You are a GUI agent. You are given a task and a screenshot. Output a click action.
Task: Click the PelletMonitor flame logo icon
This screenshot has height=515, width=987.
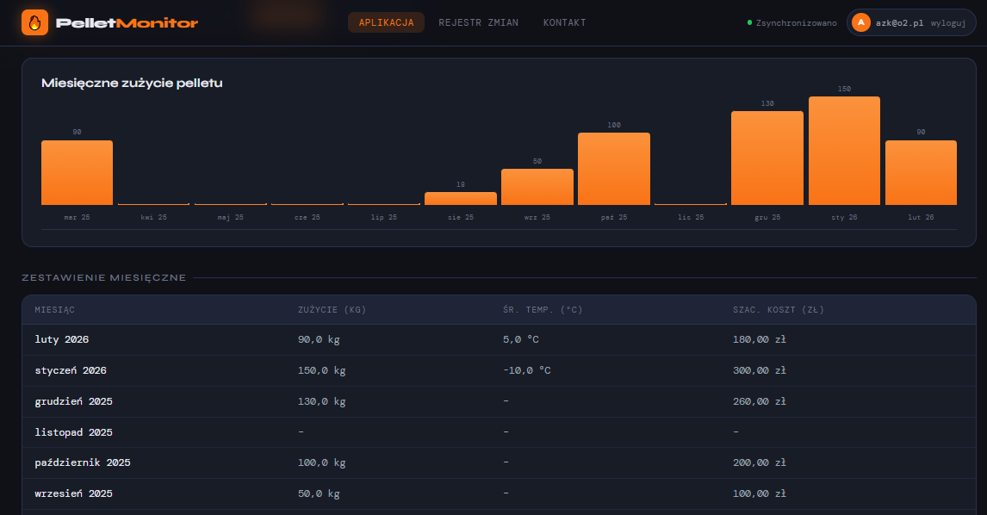point(34,22)
